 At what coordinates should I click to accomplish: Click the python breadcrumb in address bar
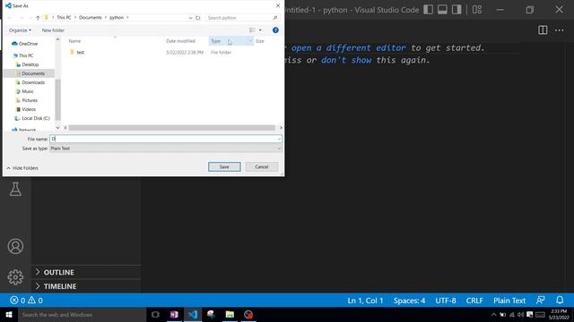[117, 18]
